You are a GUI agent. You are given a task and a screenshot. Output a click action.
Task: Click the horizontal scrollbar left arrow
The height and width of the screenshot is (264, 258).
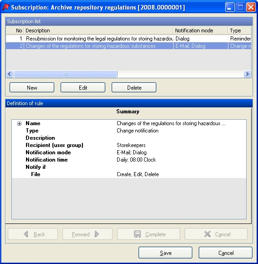pyautogui.click(x=10, y=74)
